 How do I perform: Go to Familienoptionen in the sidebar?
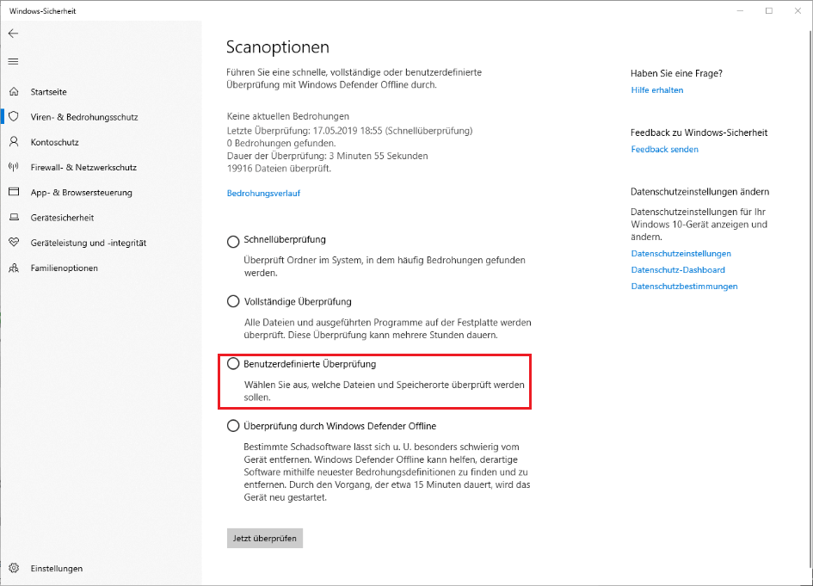tap(64, 268)
